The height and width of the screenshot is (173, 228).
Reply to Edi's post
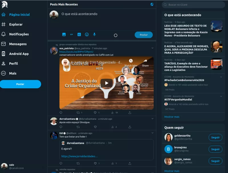[x=61, y=163]
